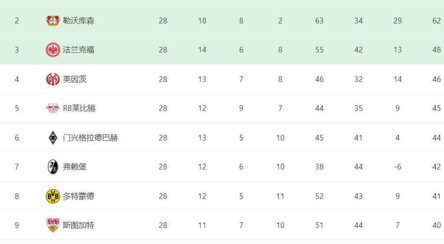Click the Mönchengladbach diamond crest
This screenshot has width=444, height=244.
coord(53,138)
